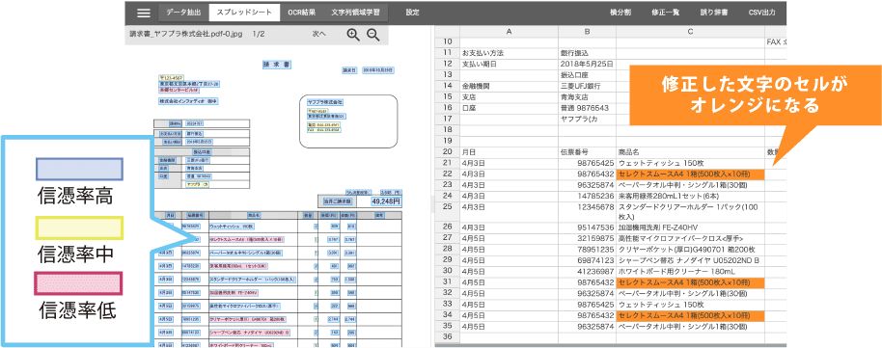Go to next page with 次へ
The height and width of the screenshot is (348, 882).
(319, 34)
